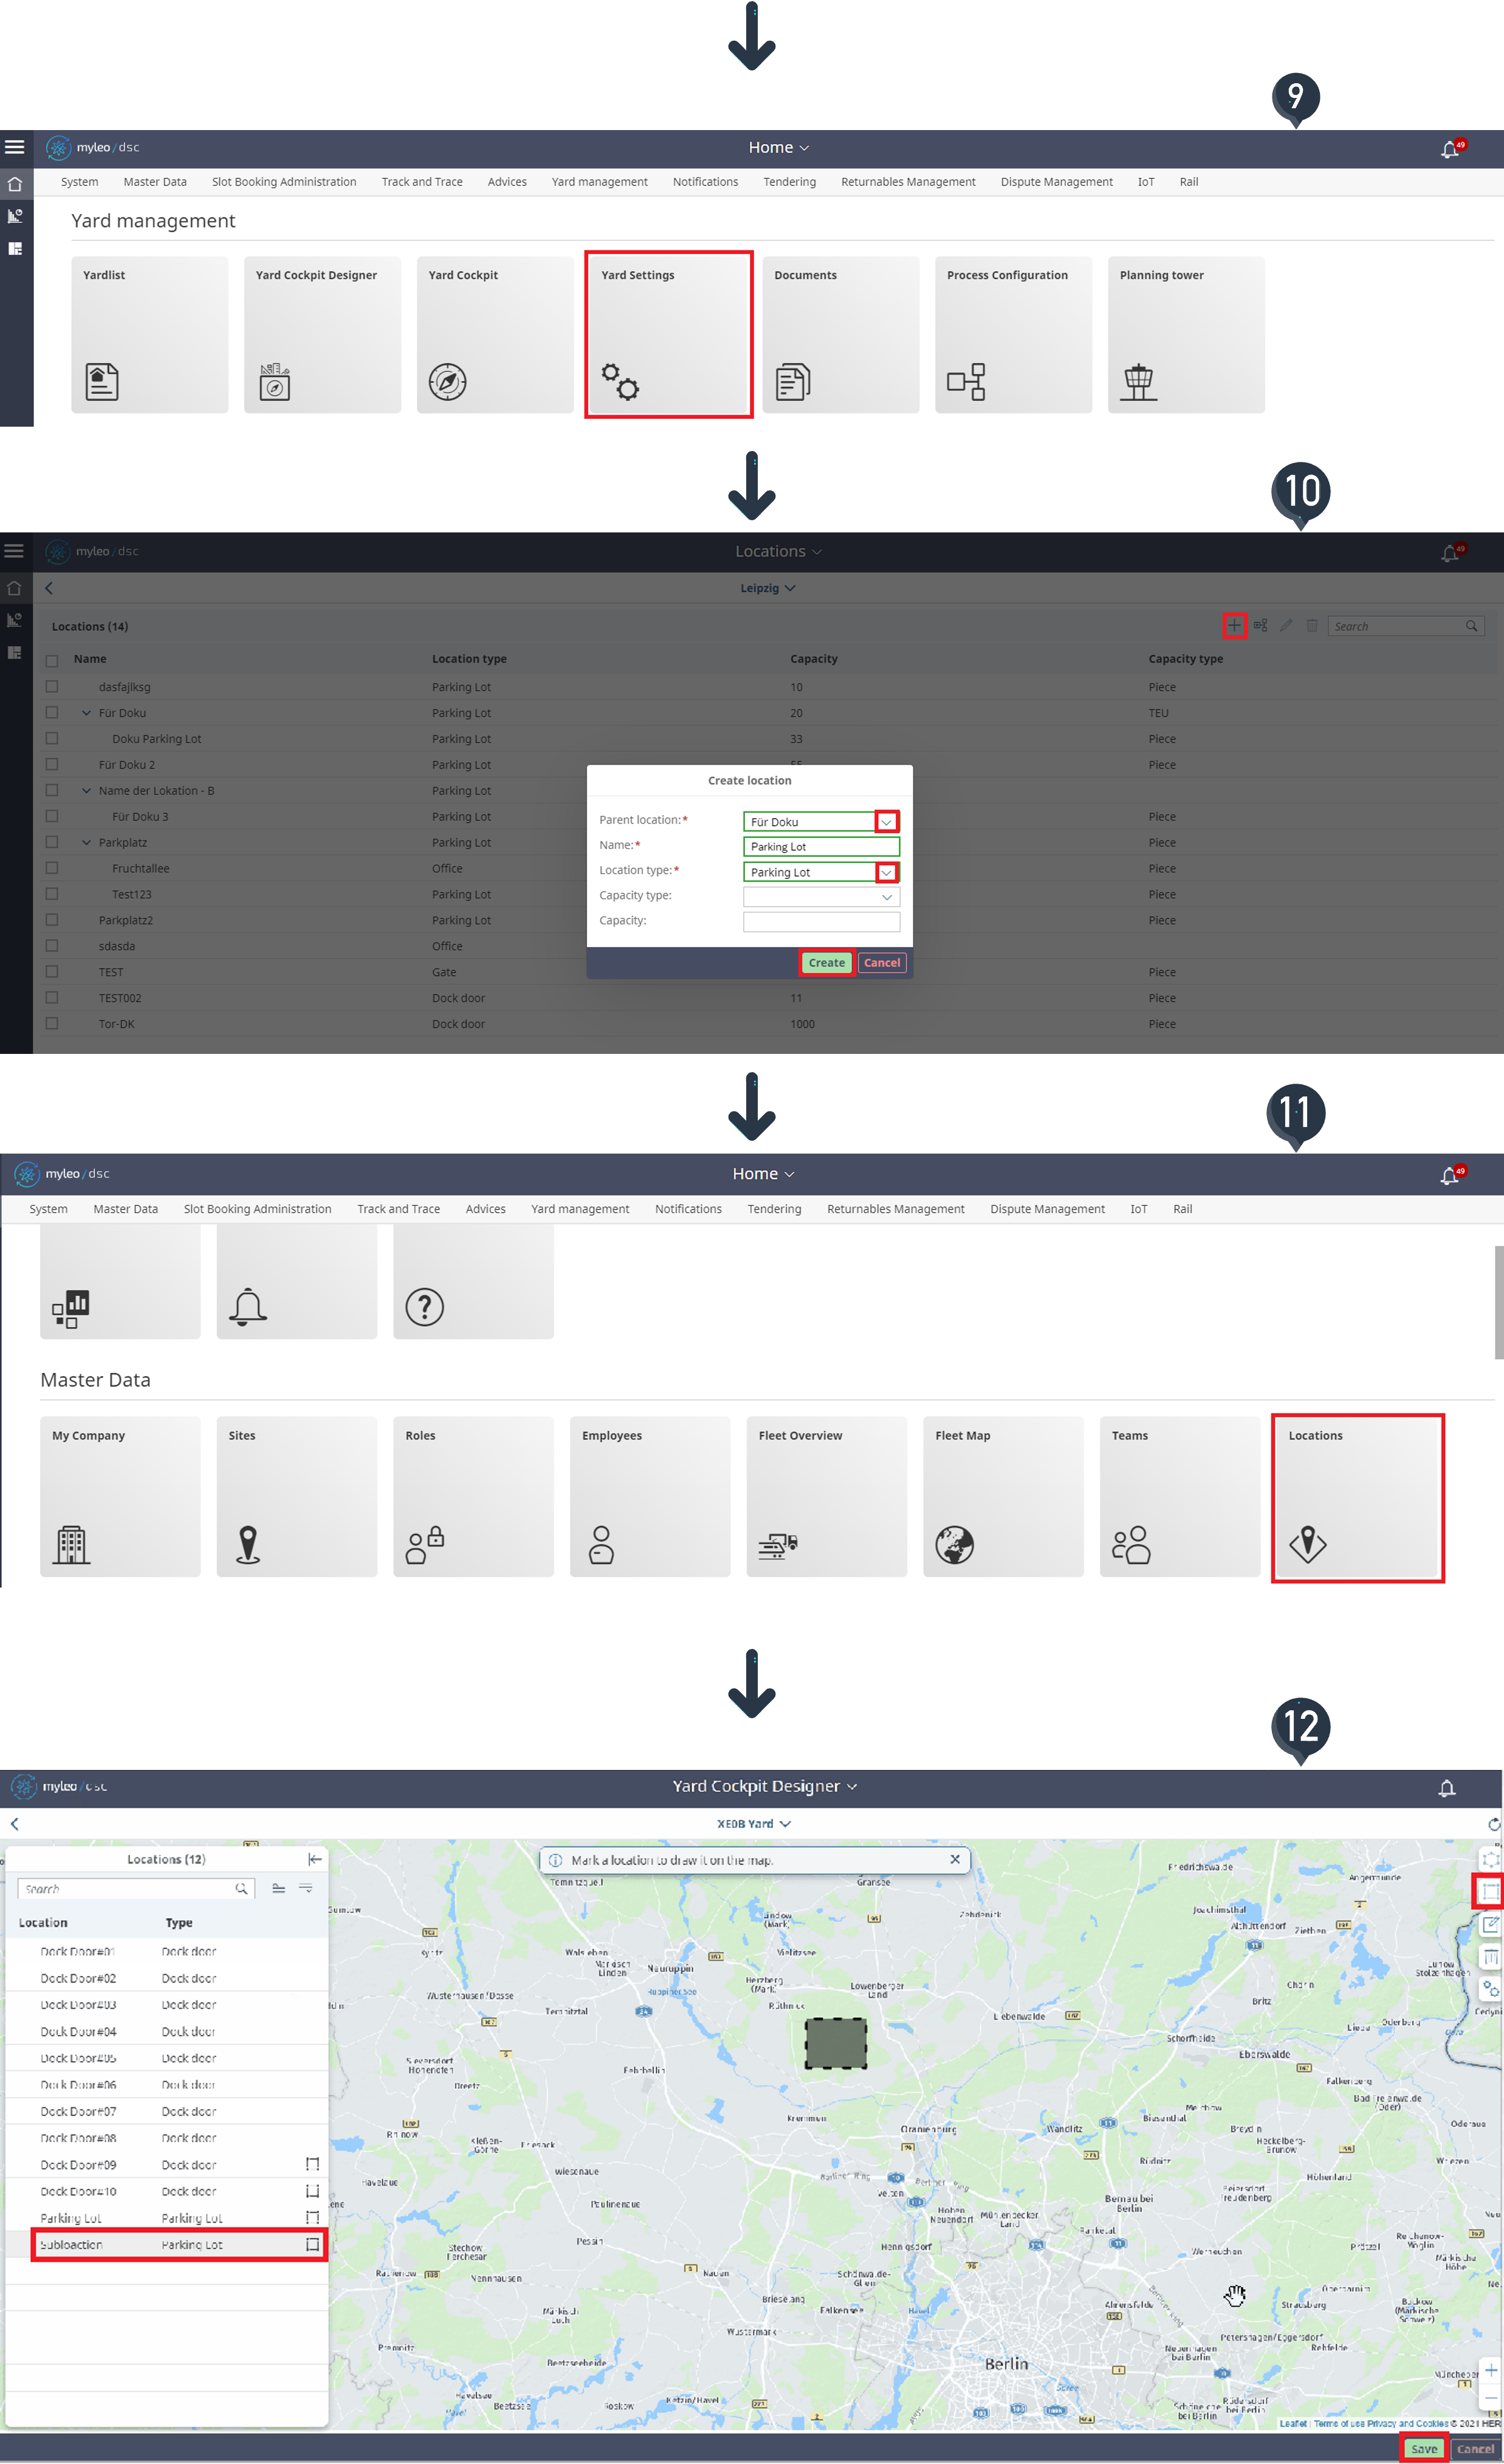Check the dasfajlksg row checkbox
1504x2464 pixels.
click(x=52, y=687)
